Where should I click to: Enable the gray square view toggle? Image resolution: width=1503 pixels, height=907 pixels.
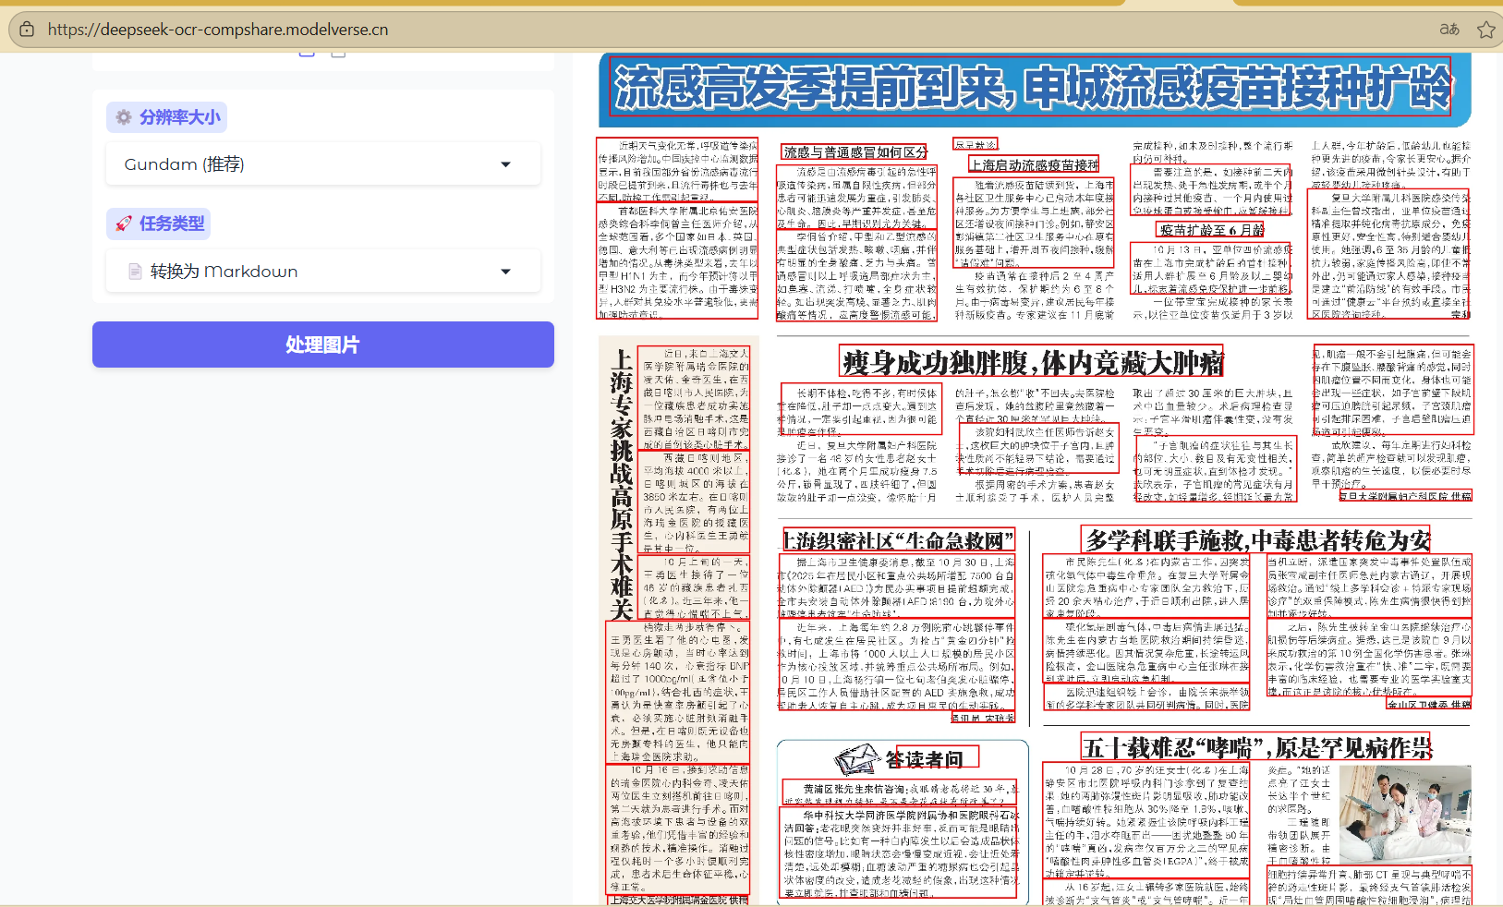(338, 54)
